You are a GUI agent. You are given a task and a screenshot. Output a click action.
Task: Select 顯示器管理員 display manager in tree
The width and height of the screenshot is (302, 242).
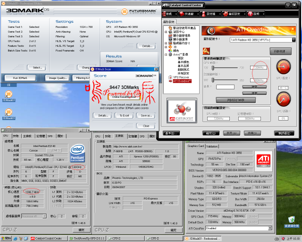182,35
